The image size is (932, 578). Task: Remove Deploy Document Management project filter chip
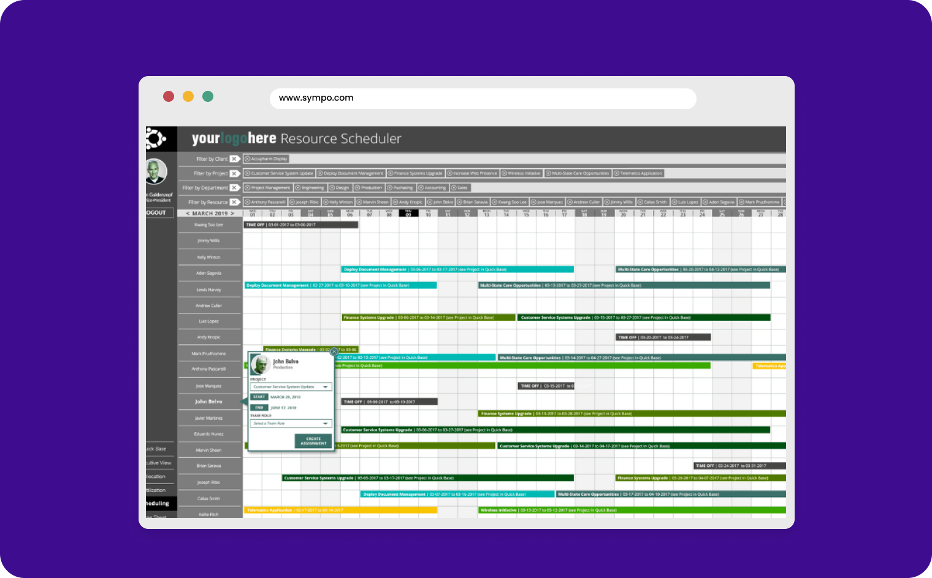[320, 174]
